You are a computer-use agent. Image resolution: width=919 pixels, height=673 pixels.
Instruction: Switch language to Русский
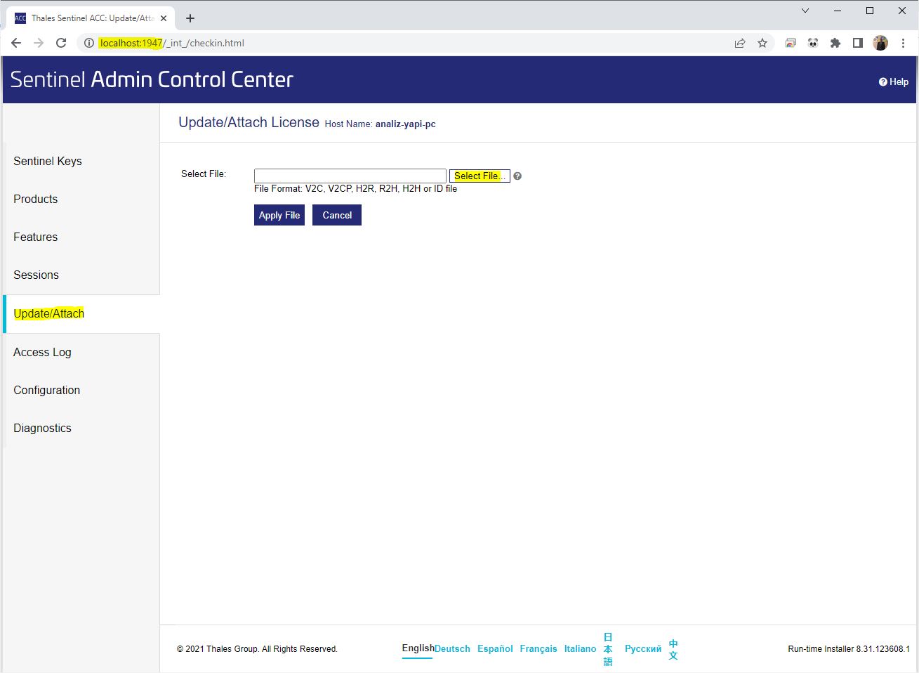pyautogui.click(x=643, y=648)
